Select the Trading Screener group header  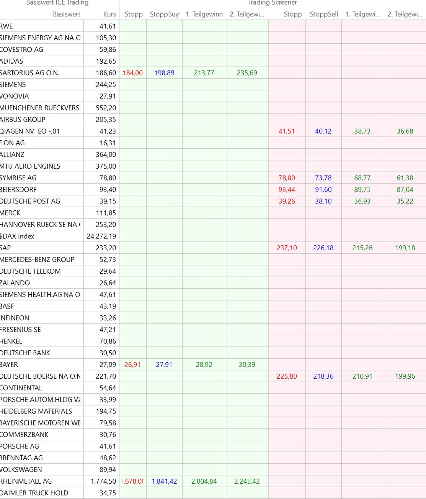[x=273, y=3]
